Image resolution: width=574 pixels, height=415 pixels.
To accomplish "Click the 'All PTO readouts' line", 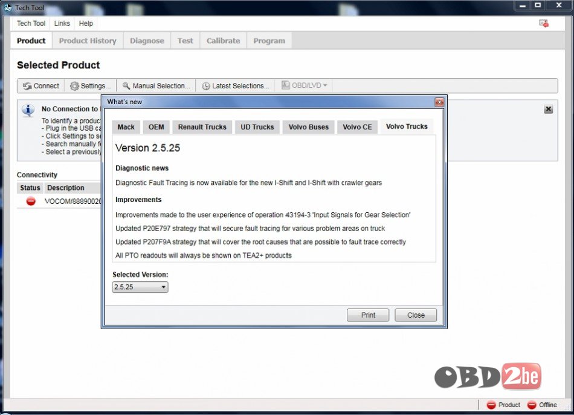I will click(204, 255).
